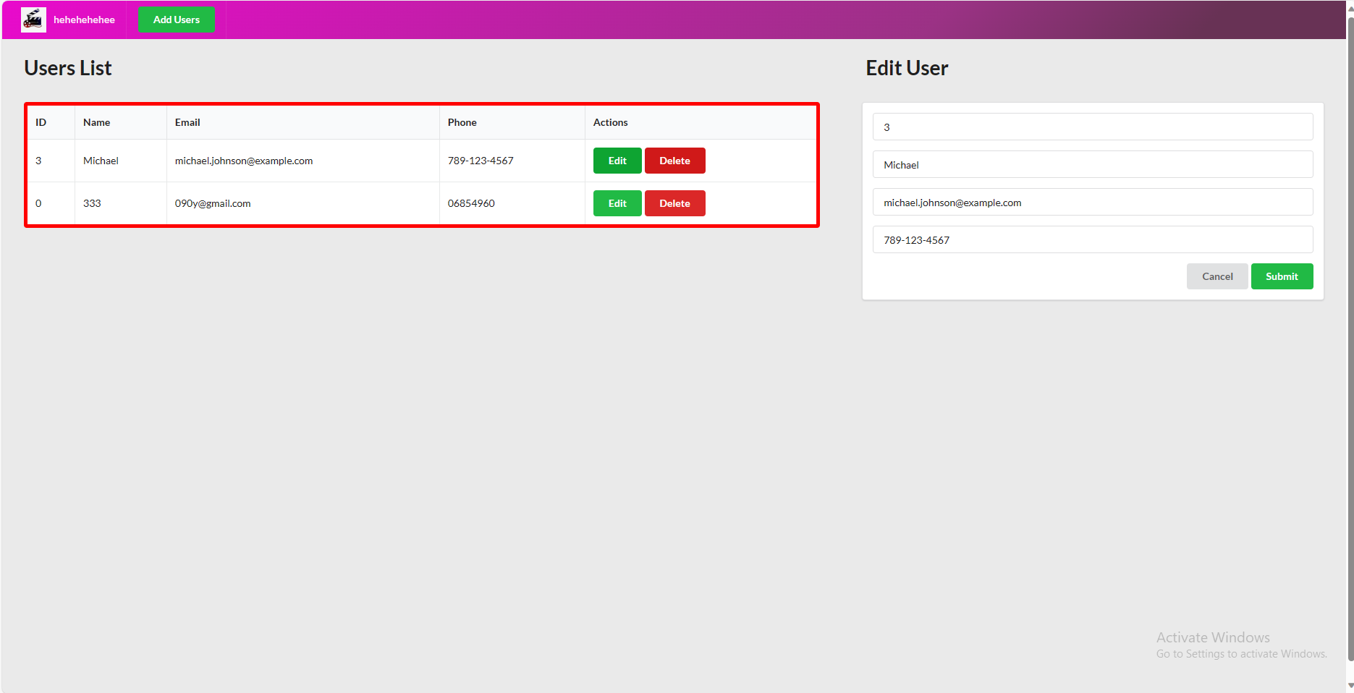The height and width of the screenshot is (693, 1354).
Task: Click the ID column header
Action: 41,122
